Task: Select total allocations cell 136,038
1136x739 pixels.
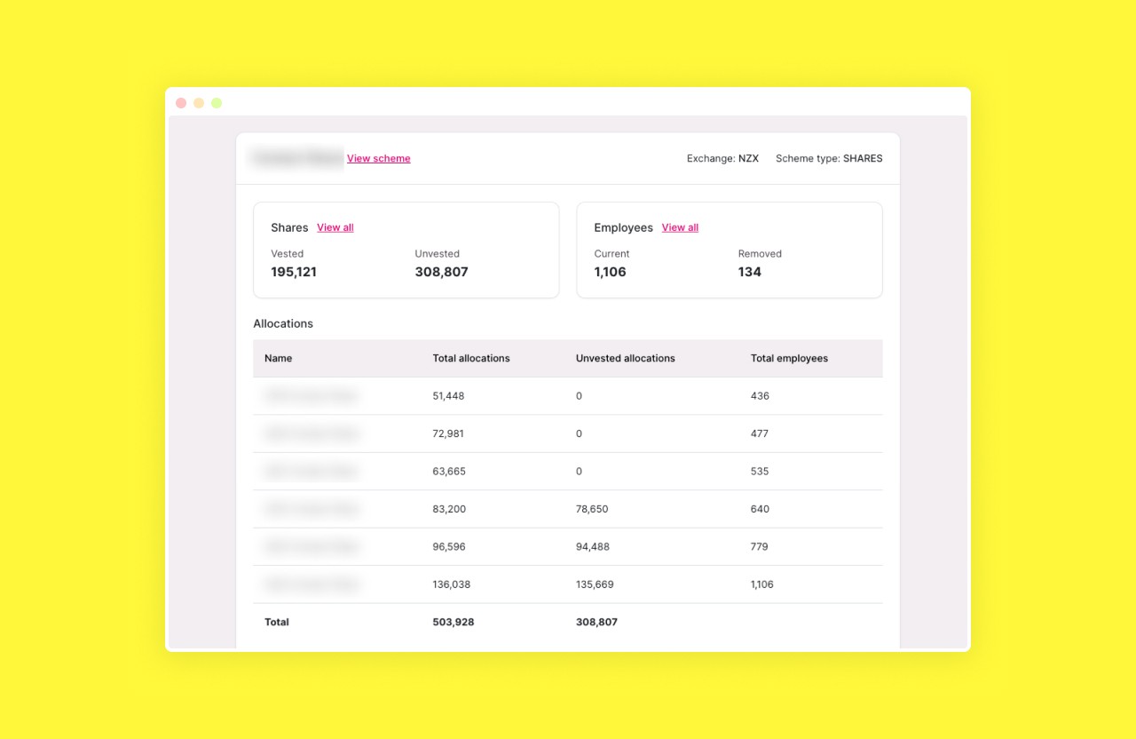Action: pos(452,584)
